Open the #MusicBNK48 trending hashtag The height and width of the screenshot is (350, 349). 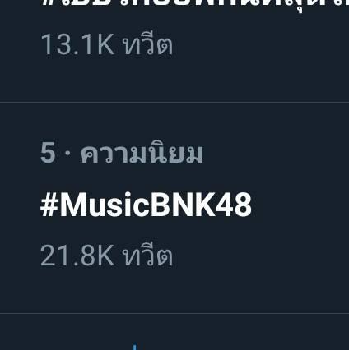(x=146, y=205)
